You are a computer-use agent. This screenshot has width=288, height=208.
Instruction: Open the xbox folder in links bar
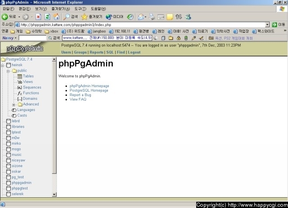[52, 31]
